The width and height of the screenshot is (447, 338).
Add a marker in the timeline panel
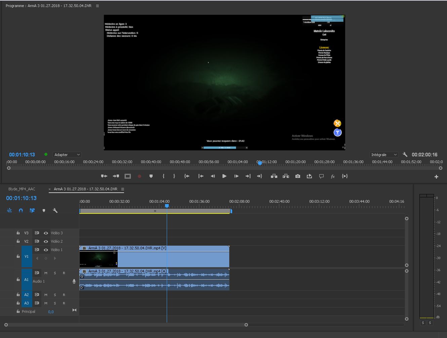click(44, 210)
